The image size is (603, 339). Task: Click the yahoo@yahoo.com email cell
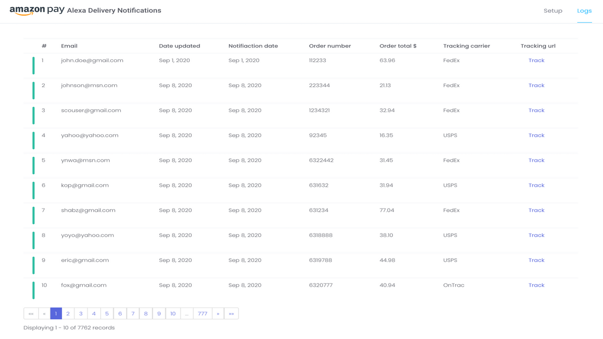pos(90,135)
